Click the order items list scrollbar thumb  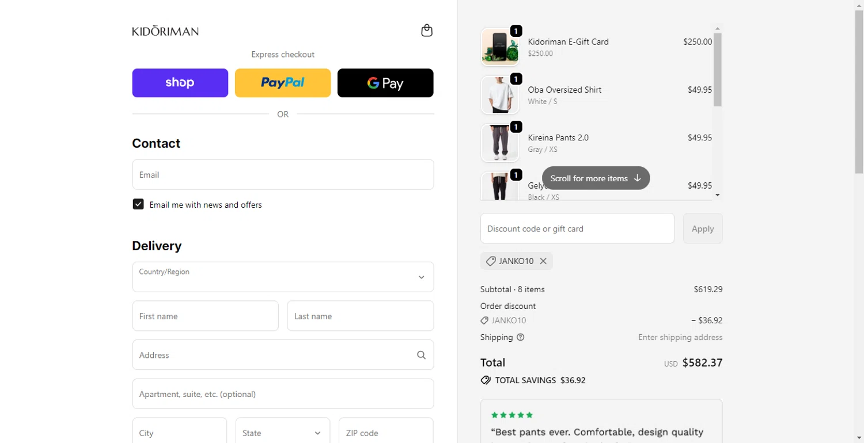(x=718, y=70)
